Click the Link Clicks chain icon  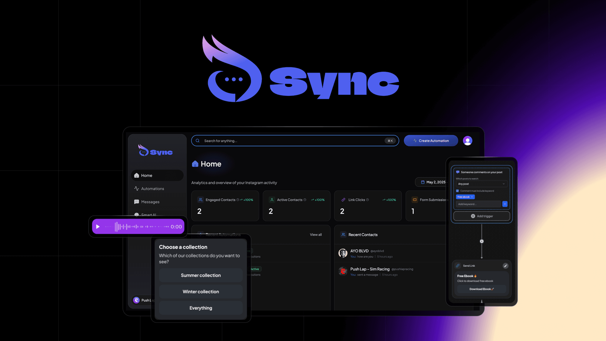(x=343, y=199)
